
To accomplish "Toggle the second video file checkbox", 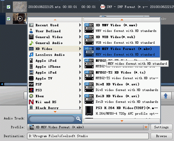I will pos(8,19).
